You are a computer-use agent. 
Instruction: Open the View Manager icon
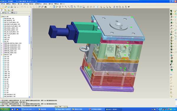83,7
